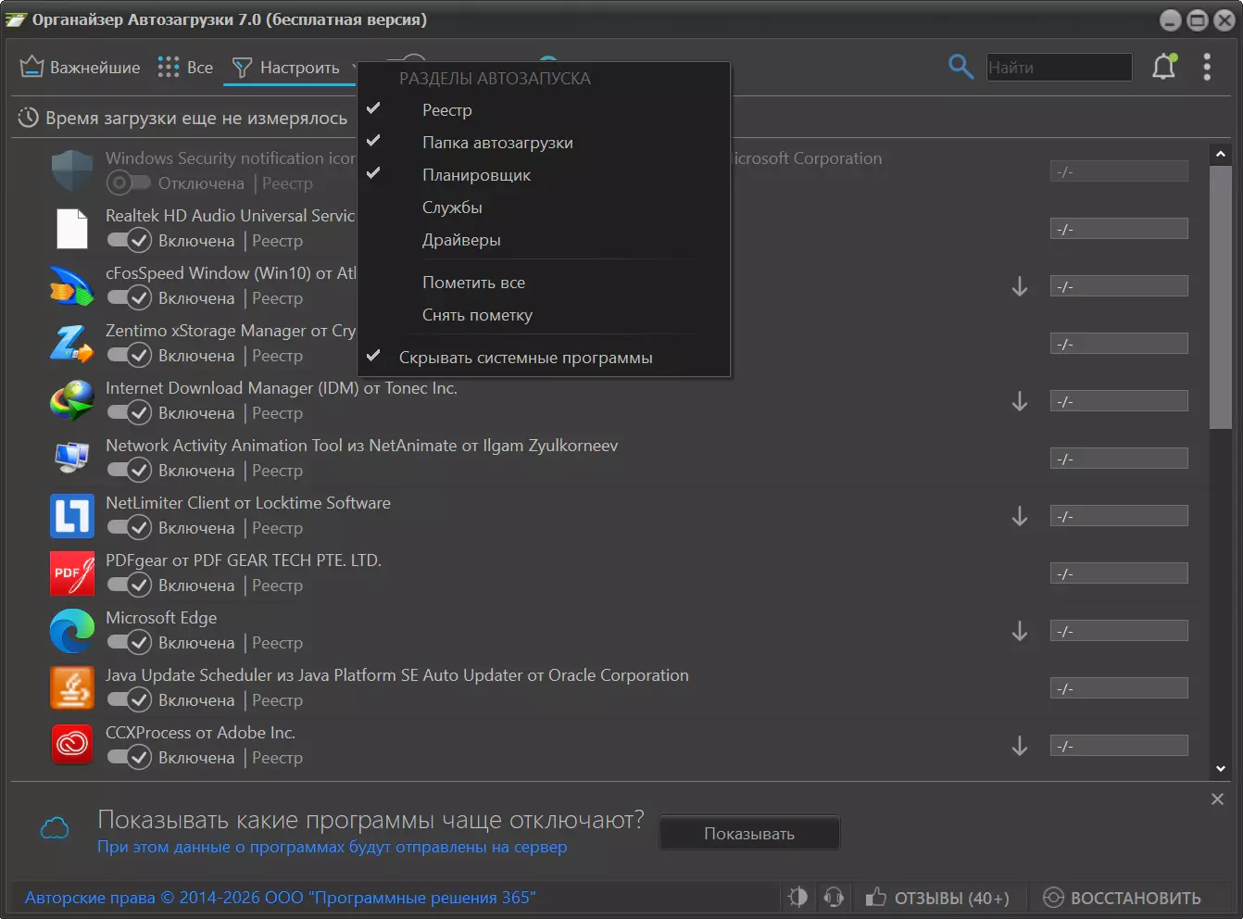Turn off the cFosSpeed Window startup toggle
The height and width of the screenshot is (919, 1243).
pos(129,298)
